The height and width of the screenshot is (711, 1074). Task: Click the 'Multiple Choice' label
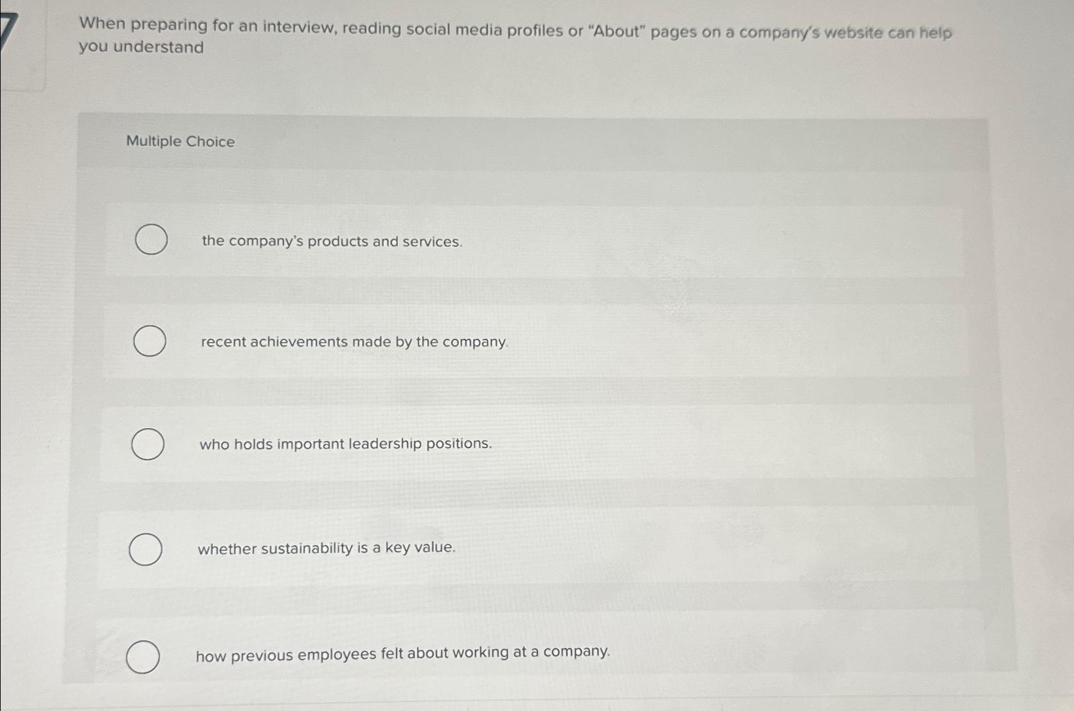[181, 141]
